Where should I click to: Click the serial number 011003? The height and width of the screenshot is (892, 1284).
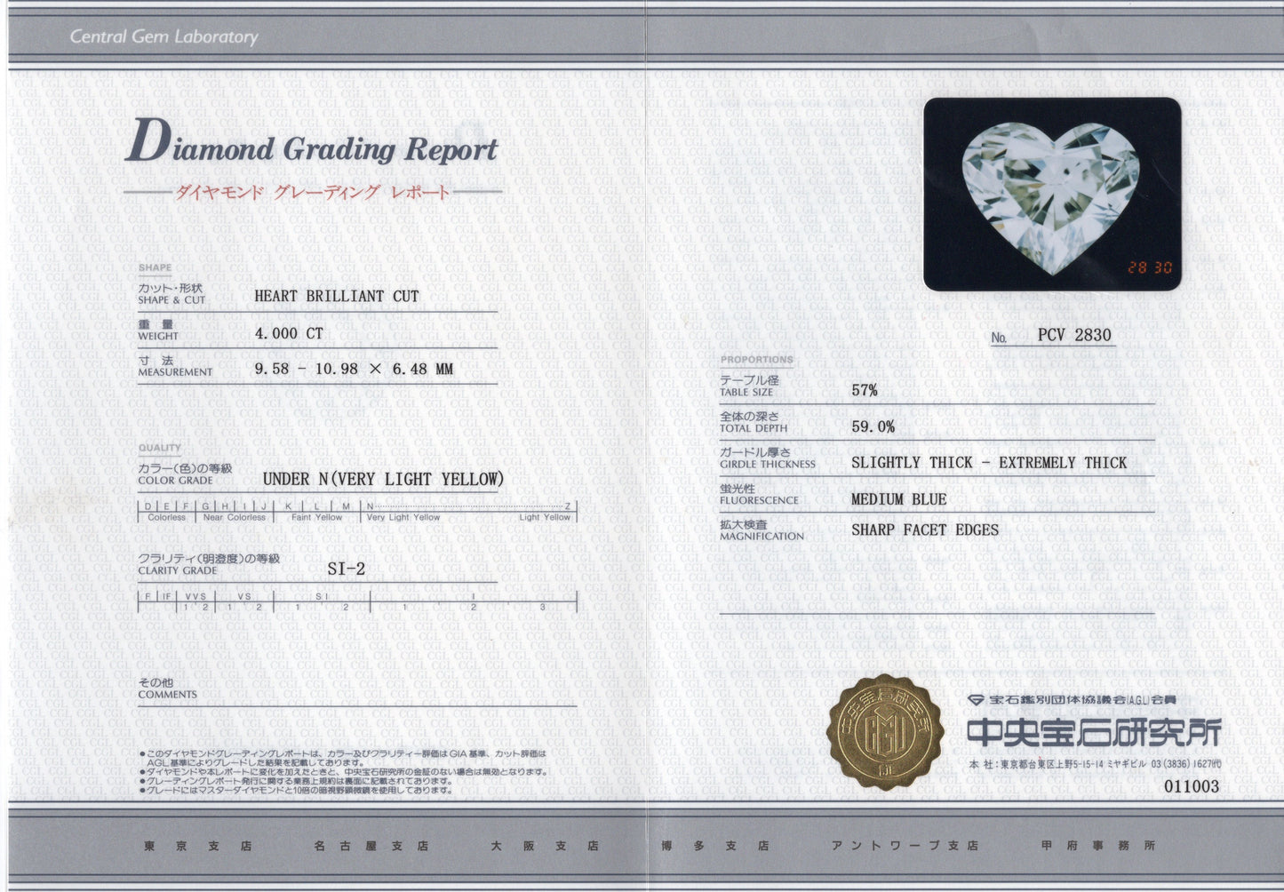click(x=1192, y=786)
